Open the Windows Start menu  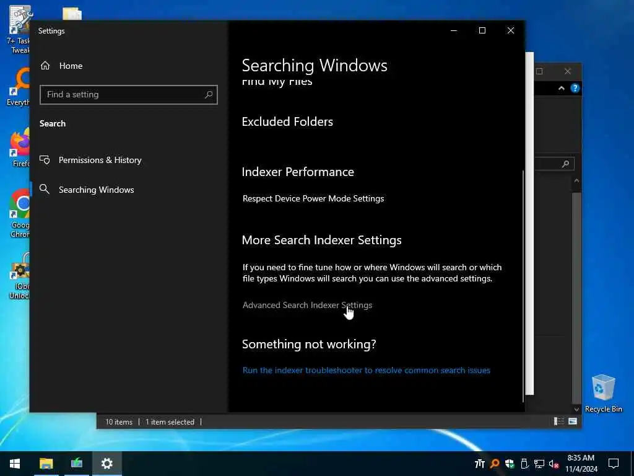coord(15,464)
